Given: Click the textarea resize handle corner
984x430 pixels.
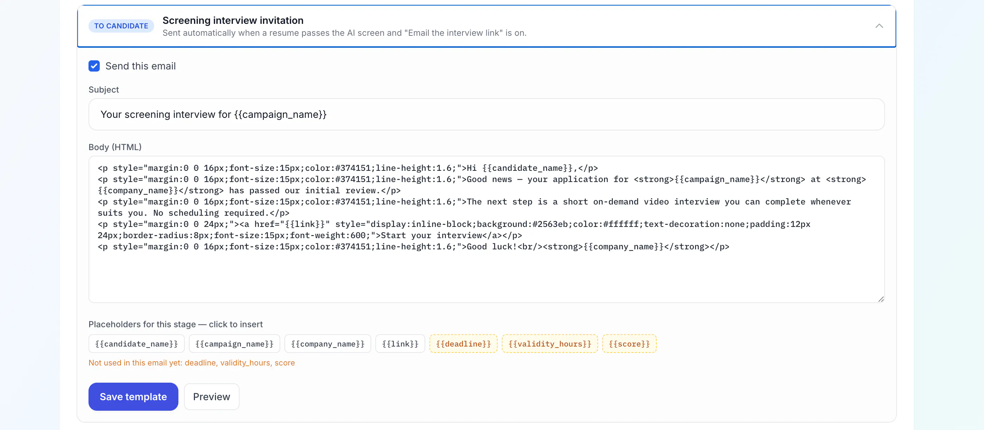Looking at the screenshot, I should click(881, 299).
